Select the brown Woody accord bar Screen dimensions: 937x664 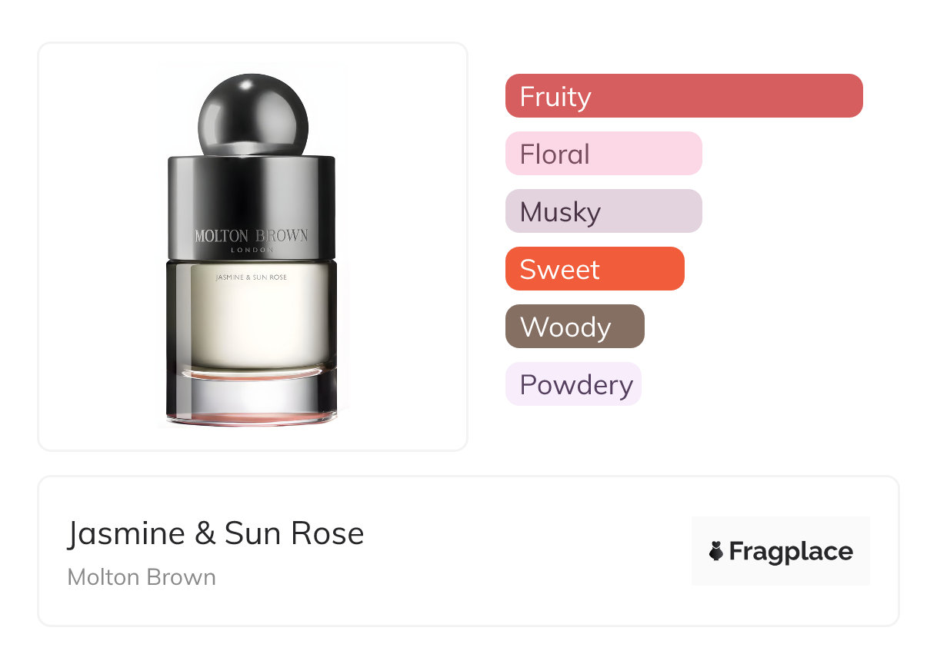pos(574,327)
